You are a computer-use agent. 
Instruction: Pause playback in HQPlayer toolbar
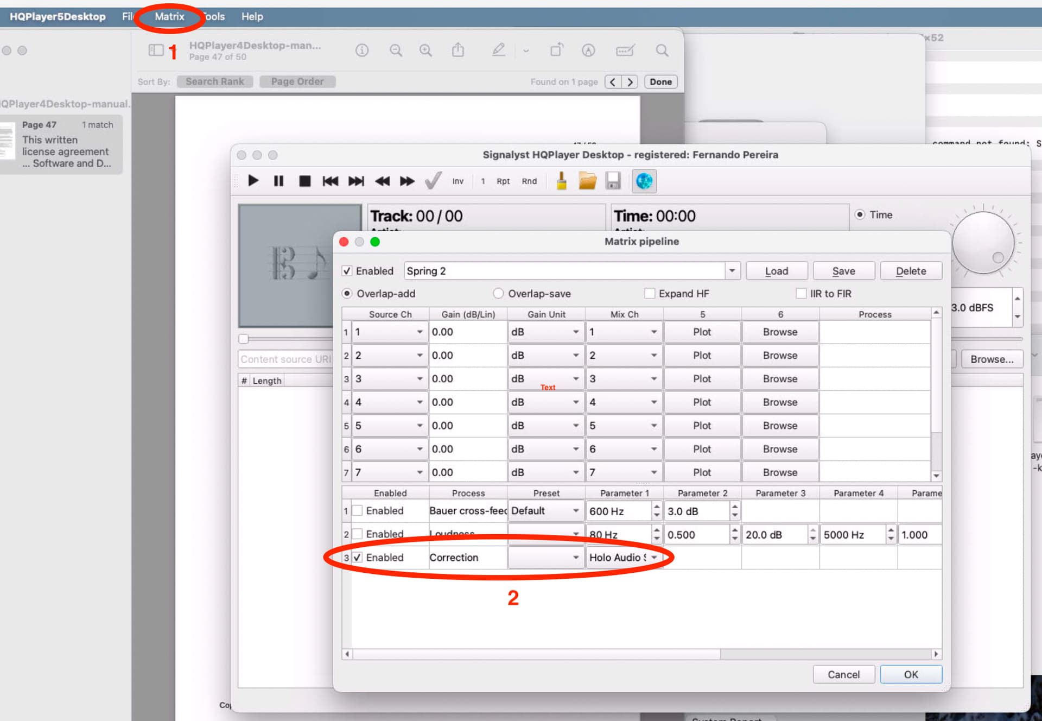pos(278,181)
